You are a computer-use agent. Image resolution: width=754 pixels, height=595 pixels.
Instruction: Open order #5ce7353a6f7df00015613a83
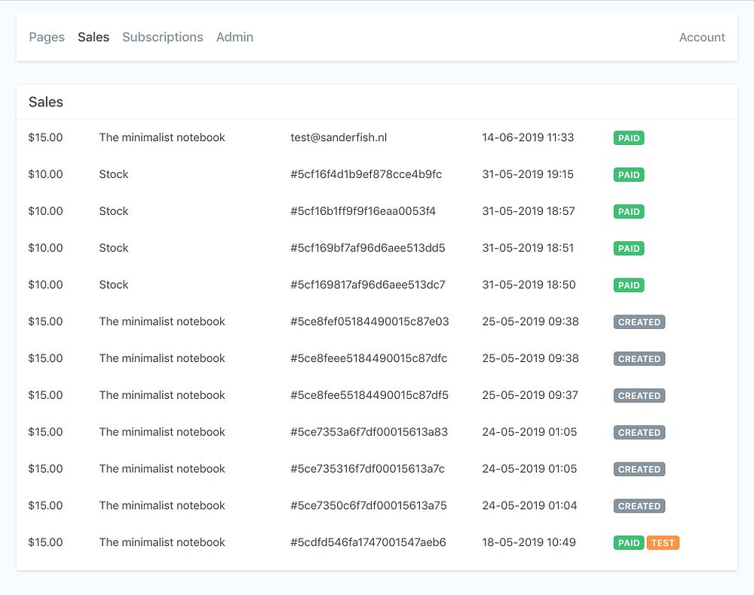tap(369, 432)
